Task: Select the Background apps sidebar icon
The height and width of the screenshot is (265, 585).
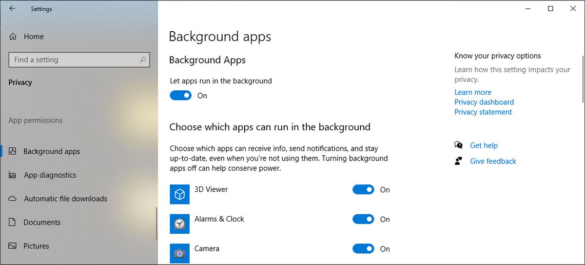Action: tap(13, 151)
